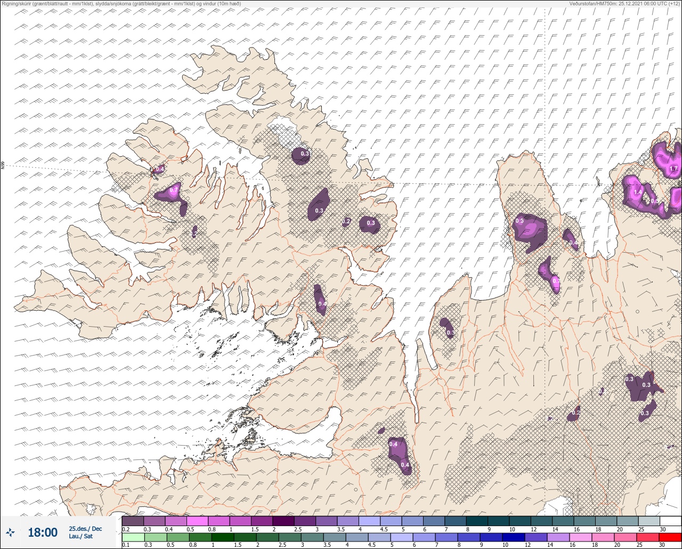Image resolution: width=682 pixels, height=549 pixels.
Task: Pick the bright pink 0.5 swatch in top legend row
Action: [197, 521]
